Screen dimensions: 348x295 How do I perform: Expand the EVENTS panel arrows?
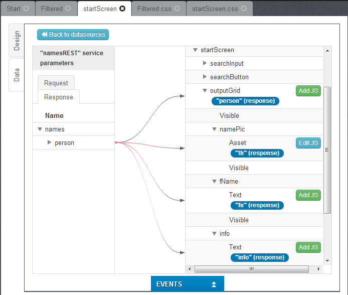coord(214,284)
